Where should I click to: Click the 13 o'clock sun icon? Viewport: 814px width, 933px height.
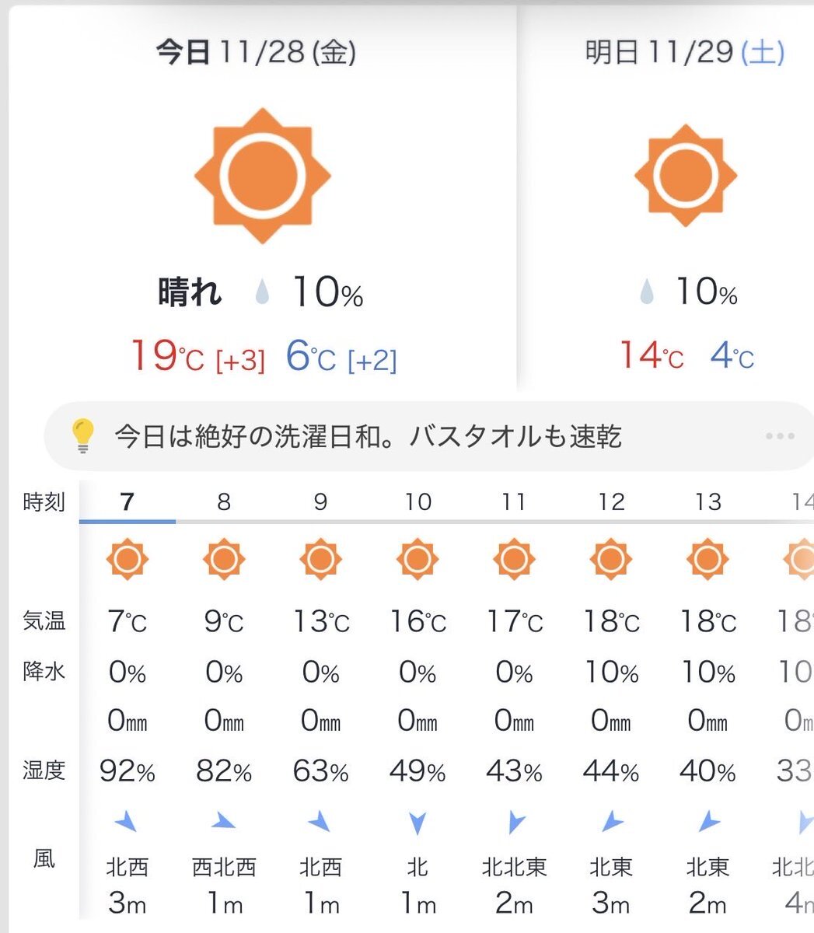[707, 559]
